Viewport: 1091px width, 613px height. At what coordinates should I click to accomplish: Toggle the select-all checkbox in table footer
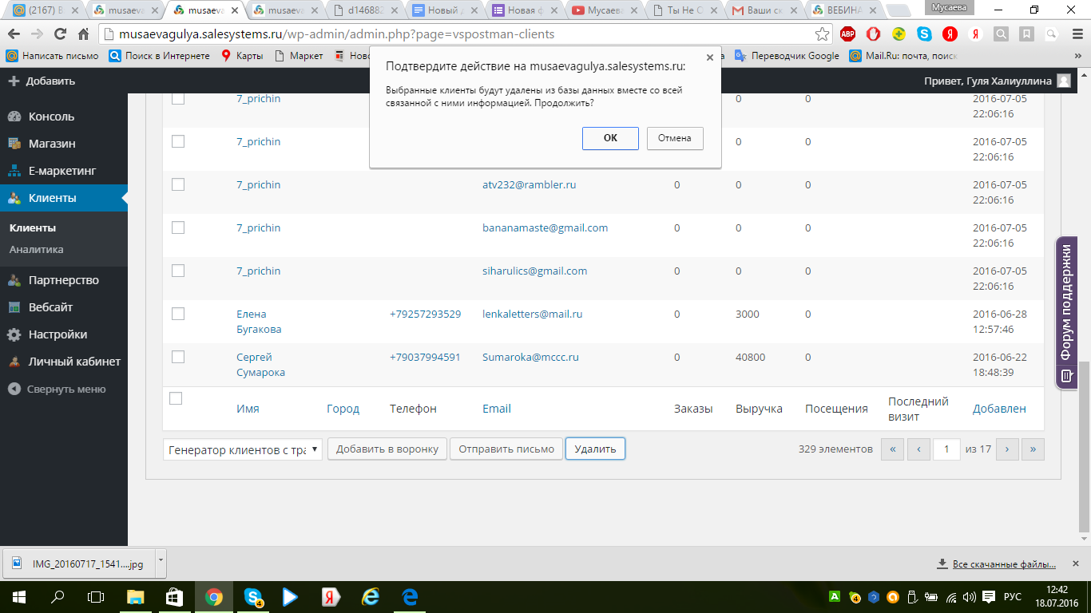(x=177, y=398)
